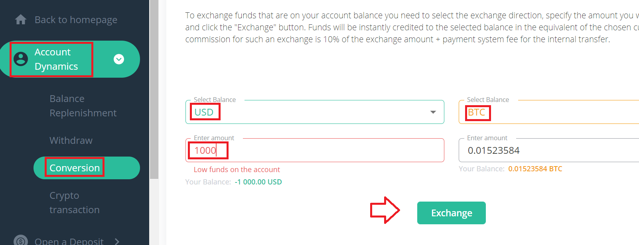Open the USD balance dropdown arrow
This screenshot has height=245, width=639.
433,112
